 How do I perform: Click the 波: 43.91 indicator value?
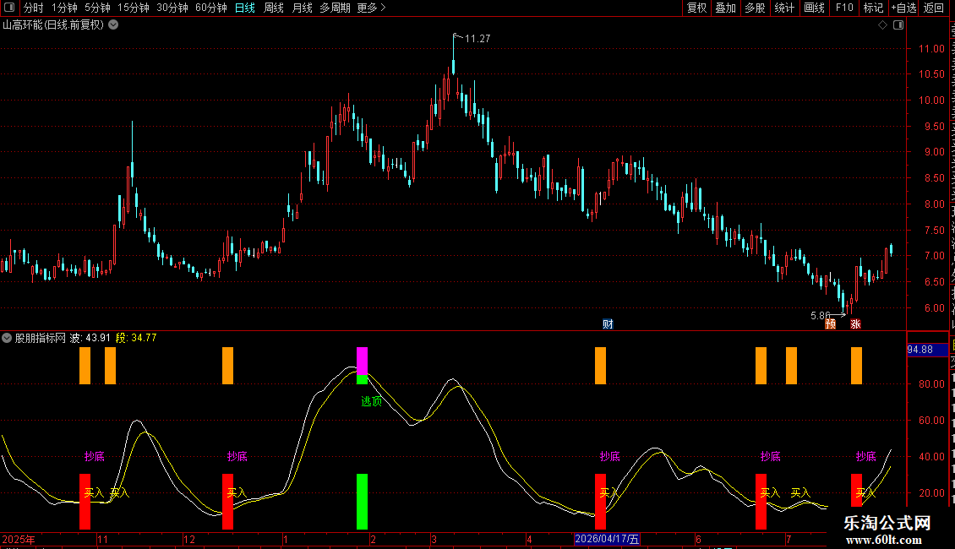coord(90,338)
